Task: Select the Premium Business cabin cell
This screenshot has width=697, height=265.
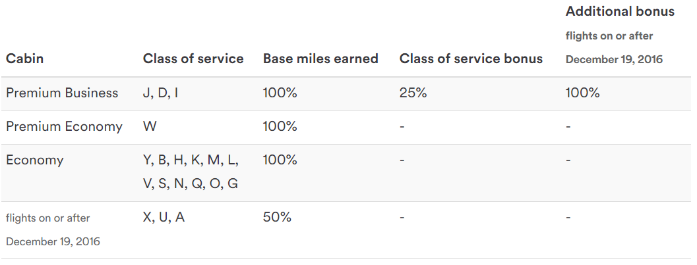Action: point(62,93)
